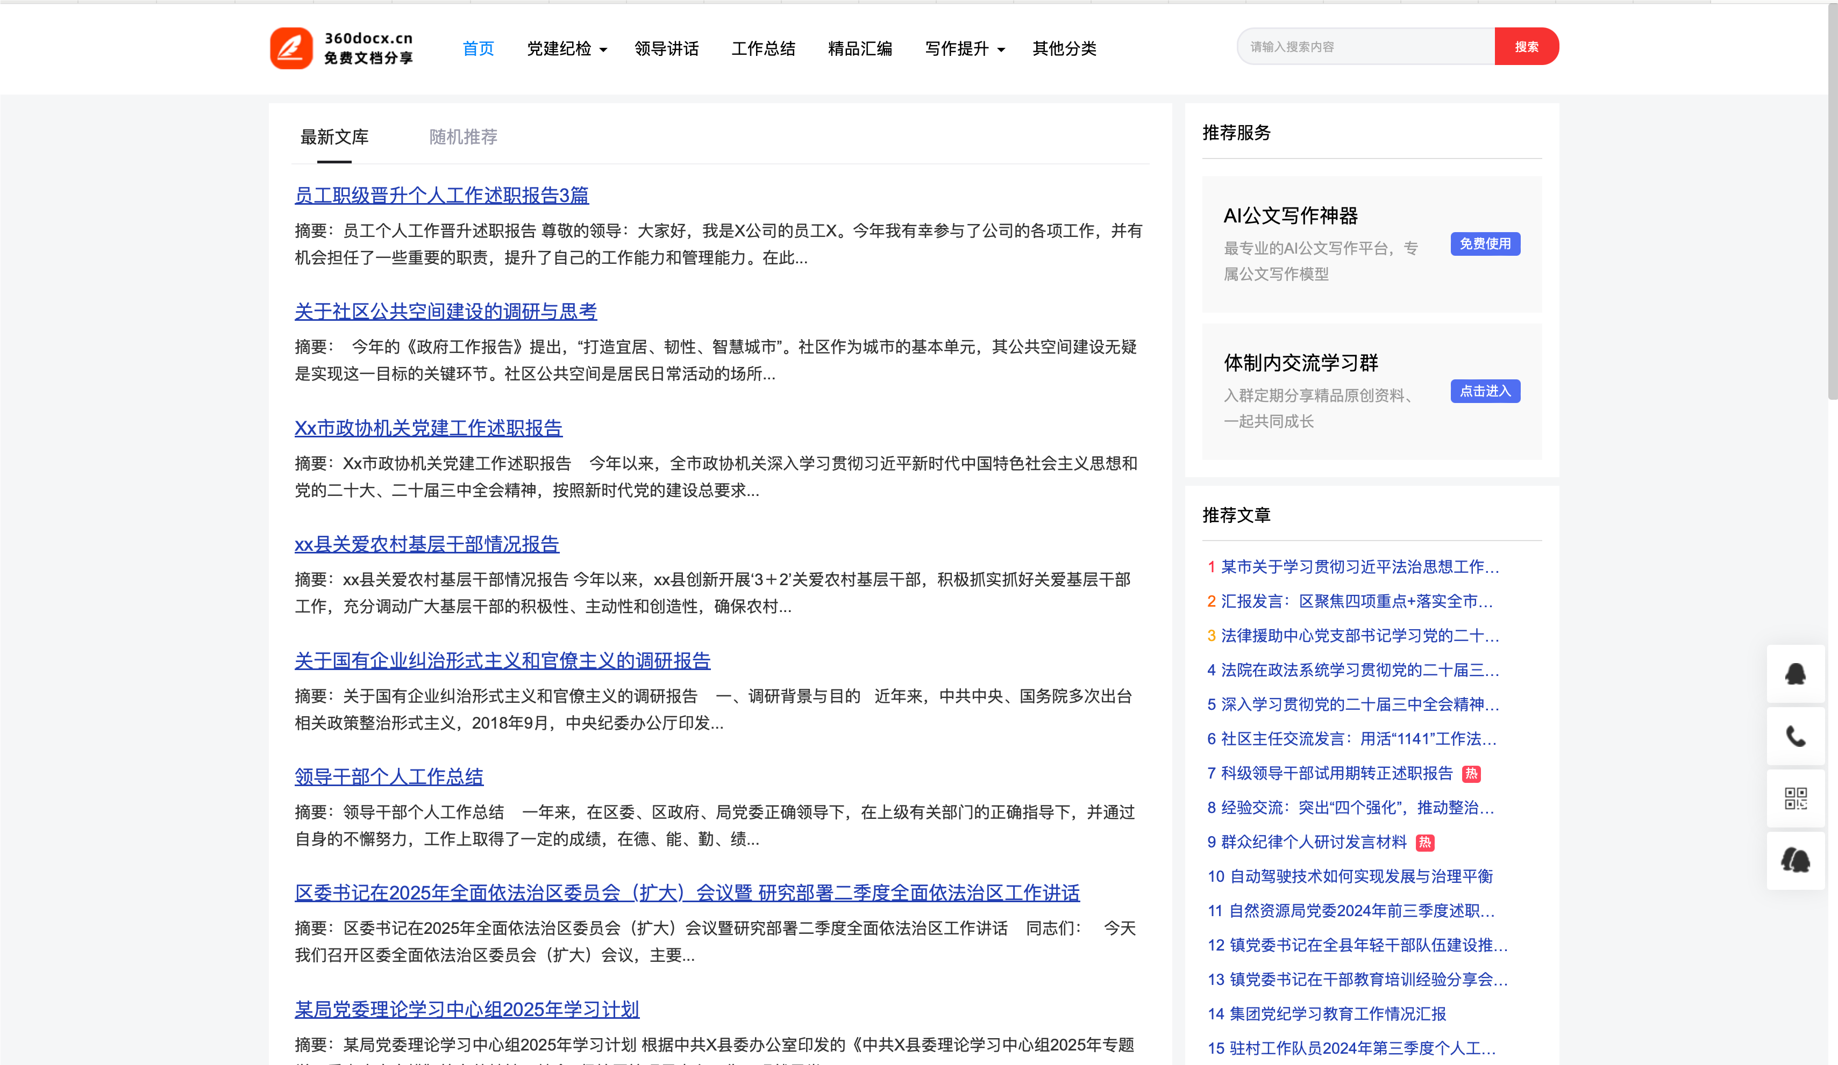Click the phone contact icon

coord(1796,736)
